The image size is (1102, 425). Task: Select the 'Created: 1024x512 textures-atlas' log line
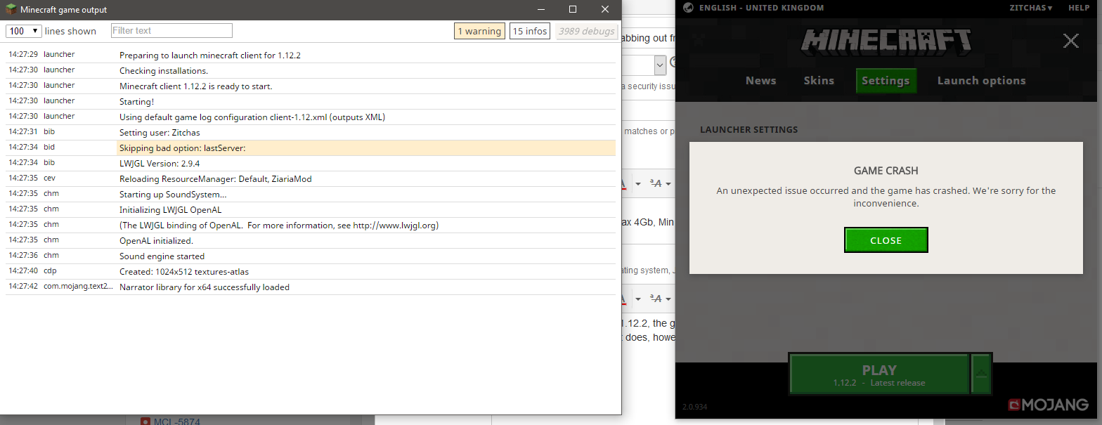(x=311, y=271)
